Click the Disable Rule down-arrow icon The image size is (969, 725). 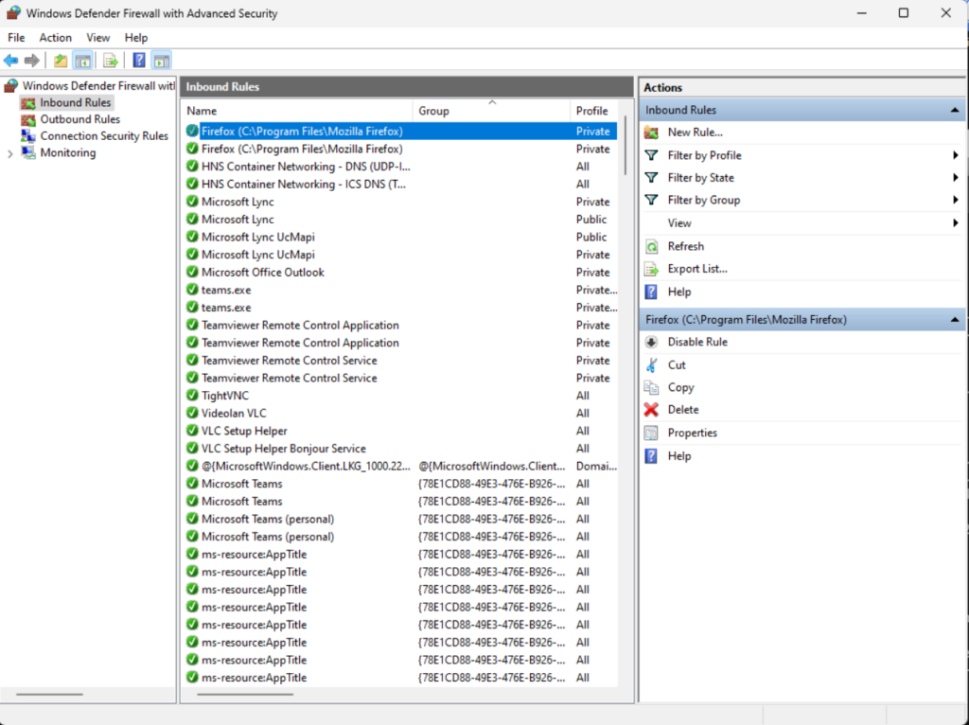click(x=651, y=342)
